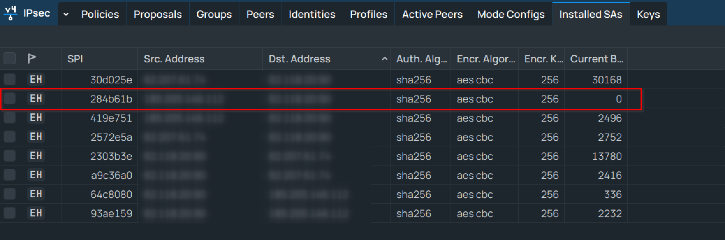
Task: Toggle the sort arrow on Dst. Address column
Action: pos(384,59)
